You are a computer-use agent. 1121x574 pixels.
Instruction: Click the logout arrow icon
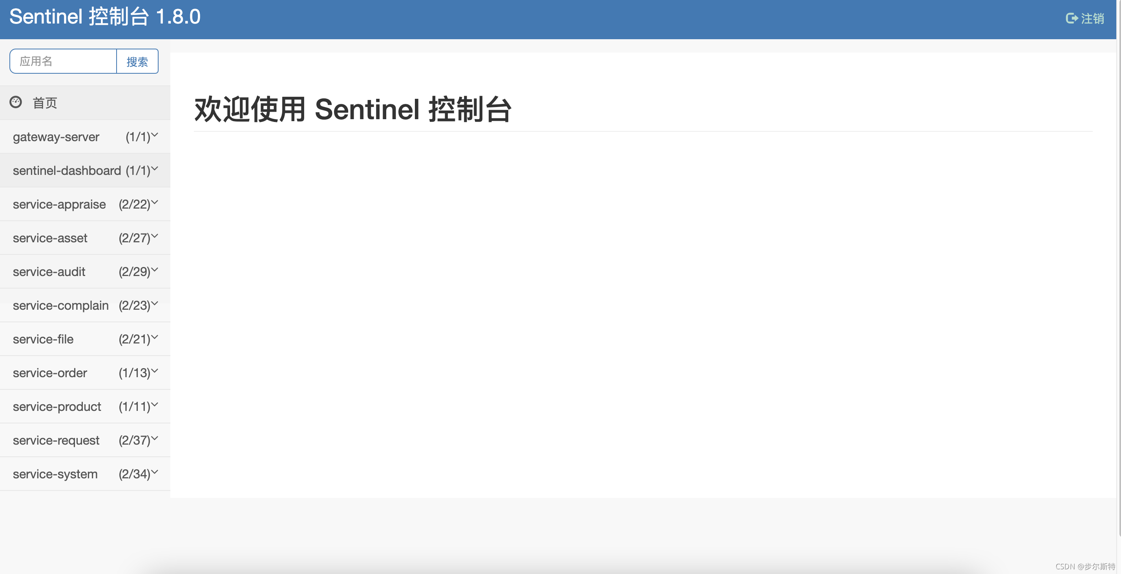1071,18
